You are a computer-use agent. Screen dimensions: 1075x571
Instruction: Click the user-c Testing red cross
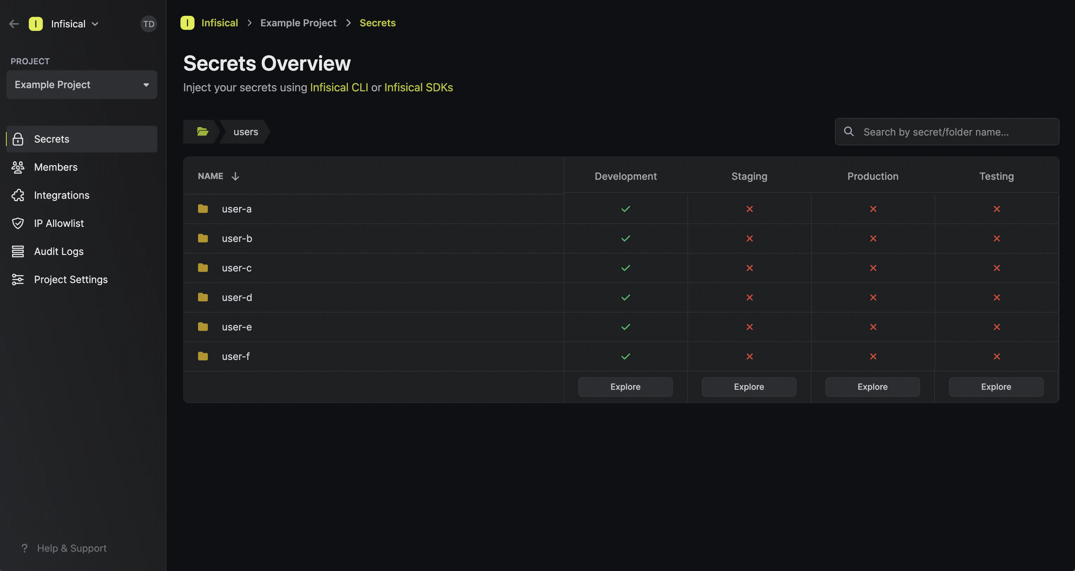click(997, 268)
